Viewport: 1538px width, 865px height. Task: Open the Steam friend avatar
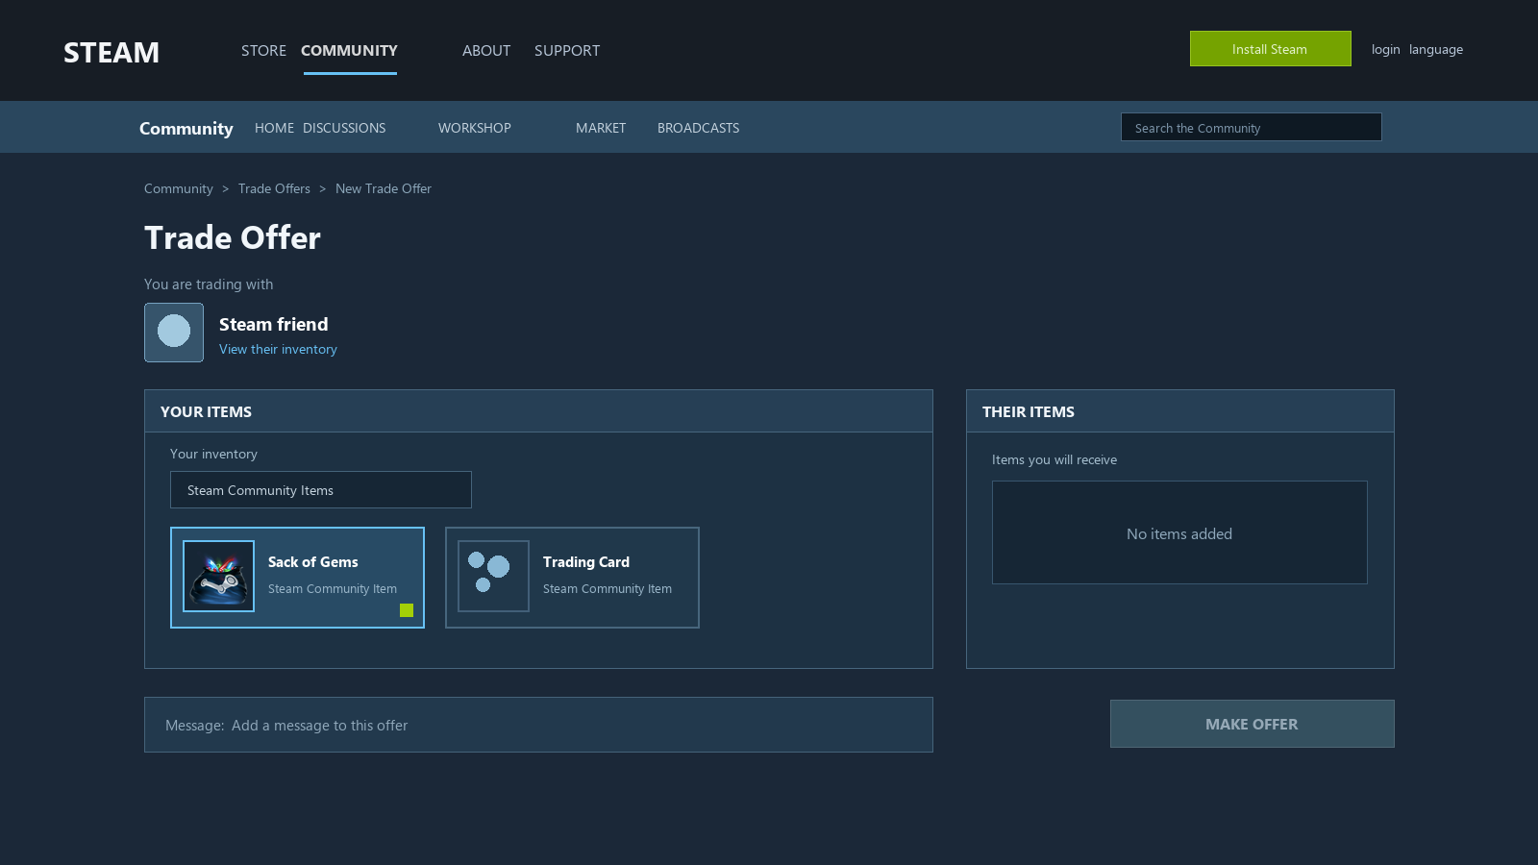[174, 333]
